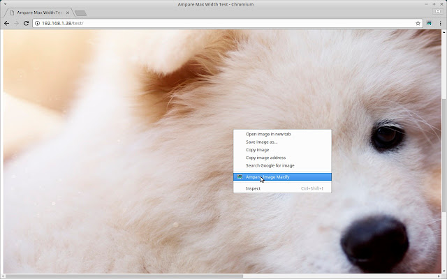
Task: Select Copy image address
Action: (282, 158)
